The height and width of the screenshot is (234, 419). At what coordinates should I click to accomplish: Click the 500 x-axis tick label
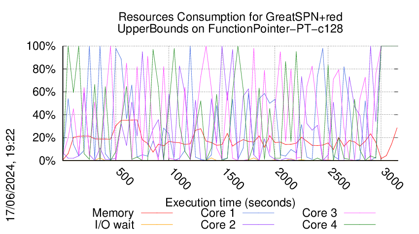click(125, 176)
